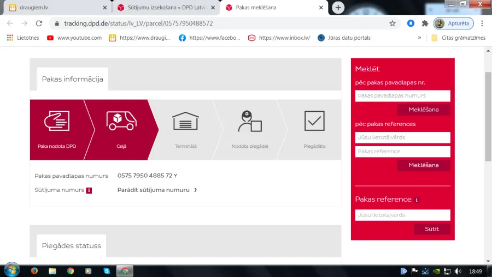492x277 pixels.
Task: Close the Pakas meklēšana tab
Action: pos(321,8)
